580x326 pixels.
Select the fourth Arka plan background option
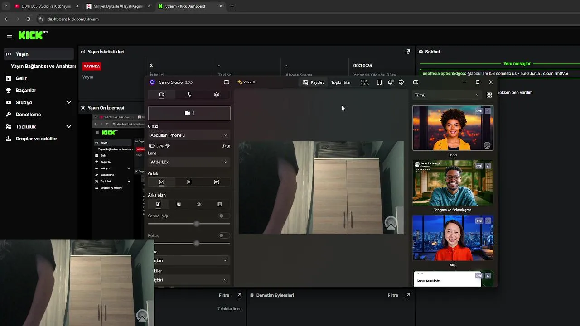pos(220,204)
